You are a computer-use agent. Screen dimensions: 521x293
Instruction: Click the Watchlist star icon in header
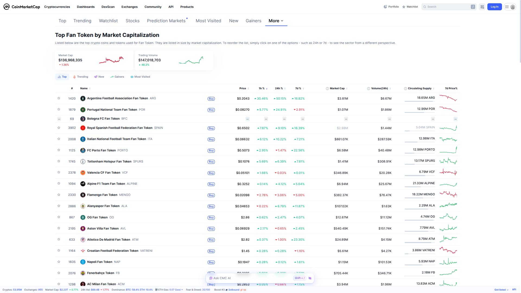coord(404,7)
